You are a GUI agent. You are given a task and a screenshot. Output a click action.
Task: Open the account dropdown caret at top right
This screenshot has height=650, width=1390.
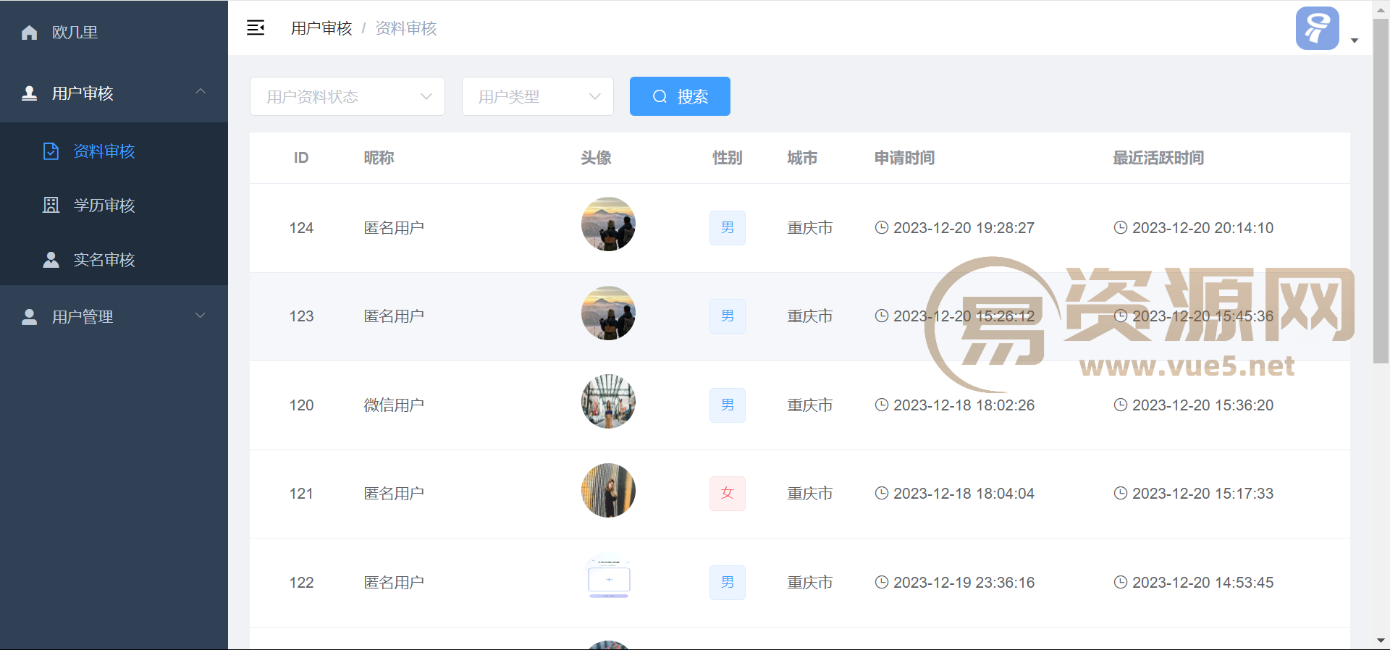1355,41
